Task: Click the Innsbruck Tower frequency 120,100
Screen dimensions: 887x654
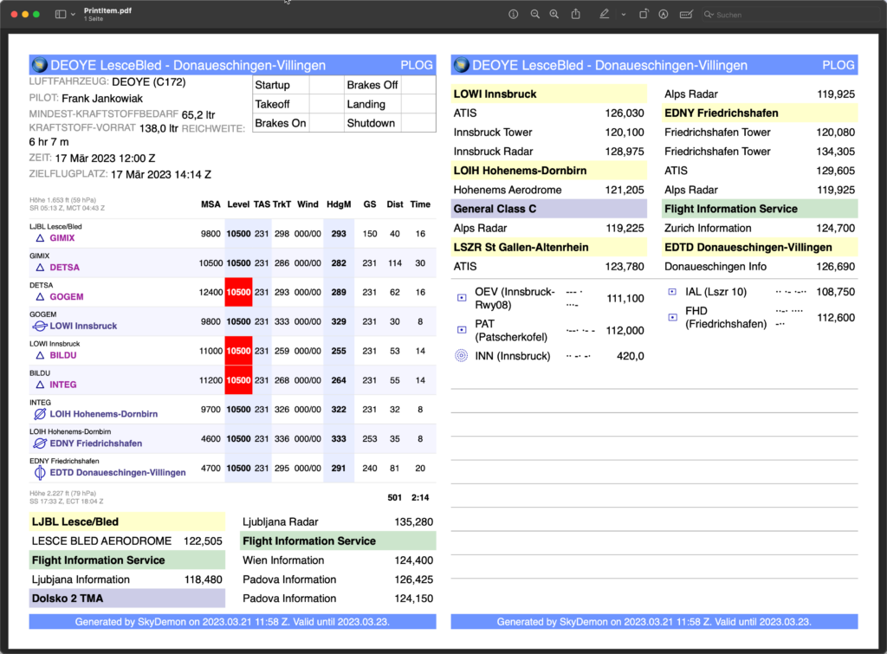Action: click(625, 133)
